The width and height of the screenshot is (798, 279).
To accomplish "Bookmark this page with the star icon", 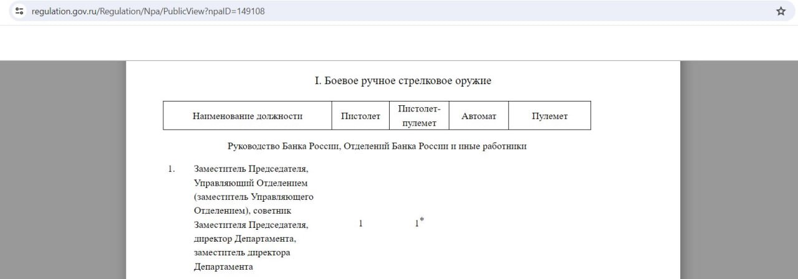I will click(x=781, y=11).
